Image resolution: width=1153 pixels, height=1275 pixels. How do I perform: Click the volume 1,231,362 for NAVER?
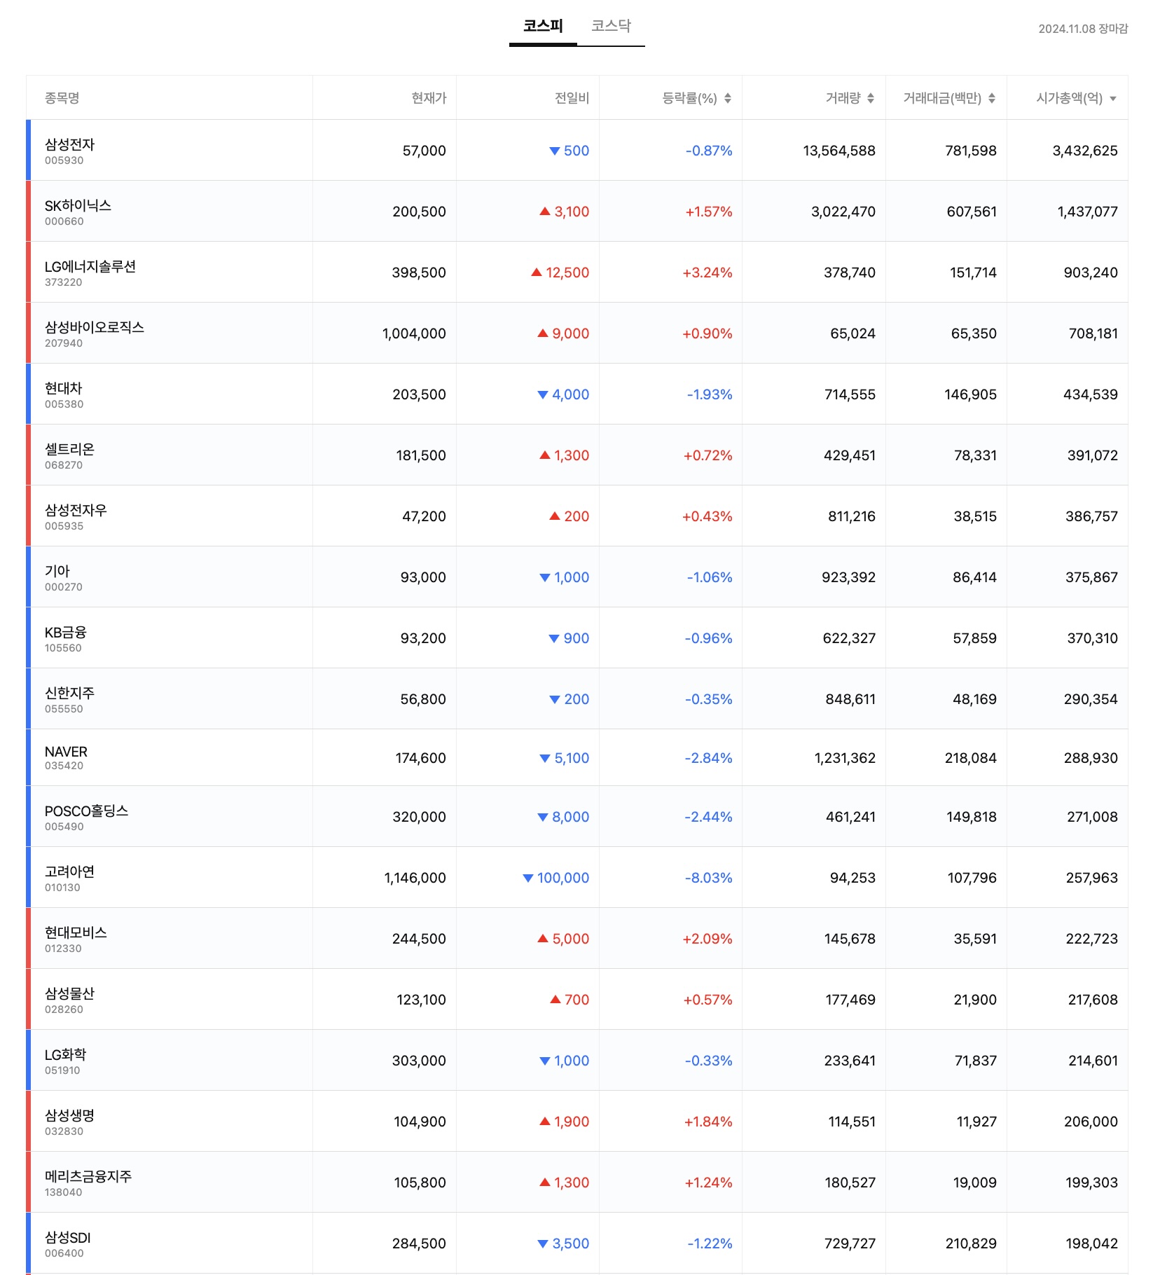pos(845,758)
